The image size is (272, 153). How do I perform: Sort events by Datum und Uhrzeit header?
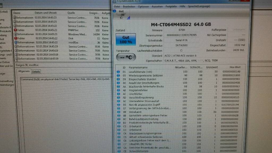45,13
